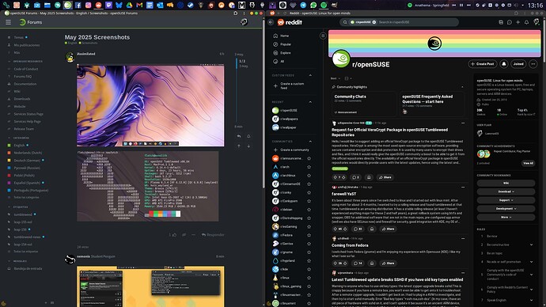Collapse the Custom Feeds section

[310, 75]
